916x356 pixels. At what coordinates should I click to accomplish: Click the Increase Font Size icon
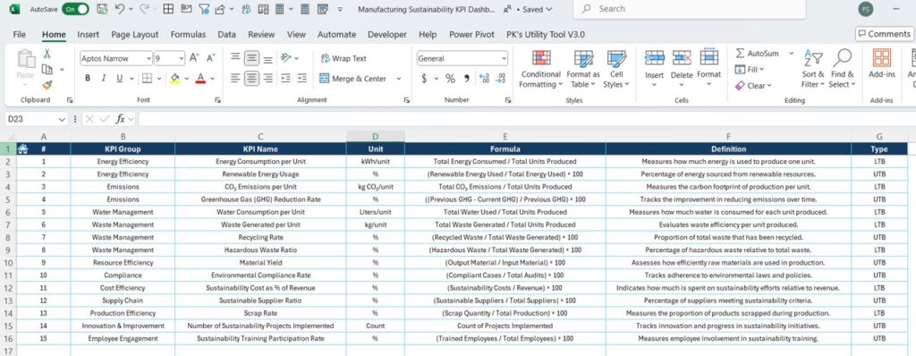(x=195, y=58)
